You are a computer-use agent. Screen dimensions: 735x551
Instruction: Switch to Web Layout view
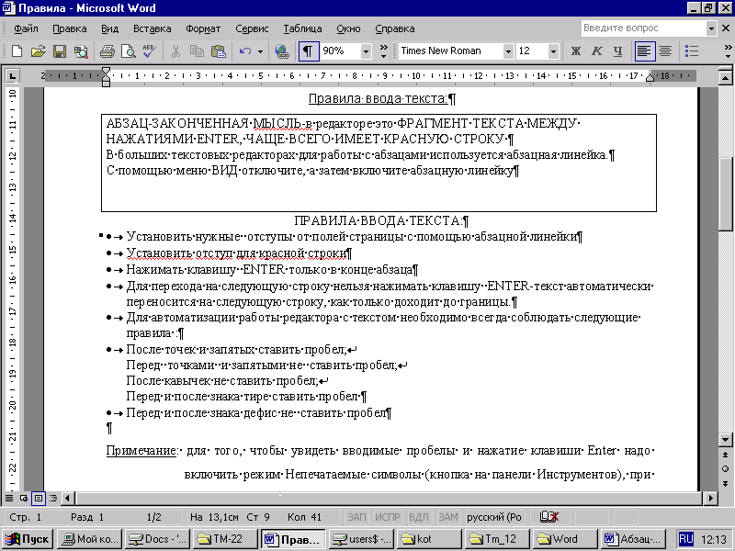24,498
